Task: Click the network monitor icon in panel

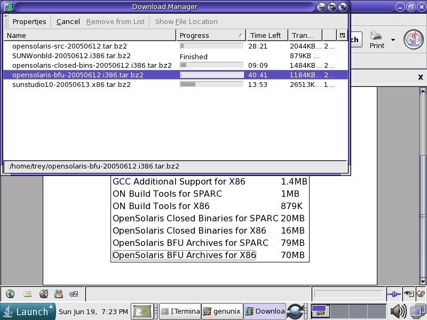Action: (x=417, y=311)
